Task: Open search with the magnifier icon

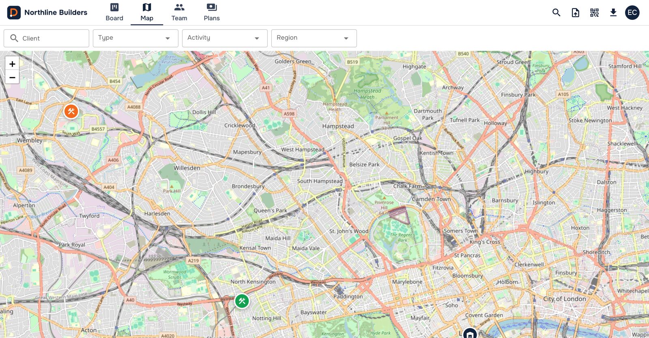Action: [557, 13]
